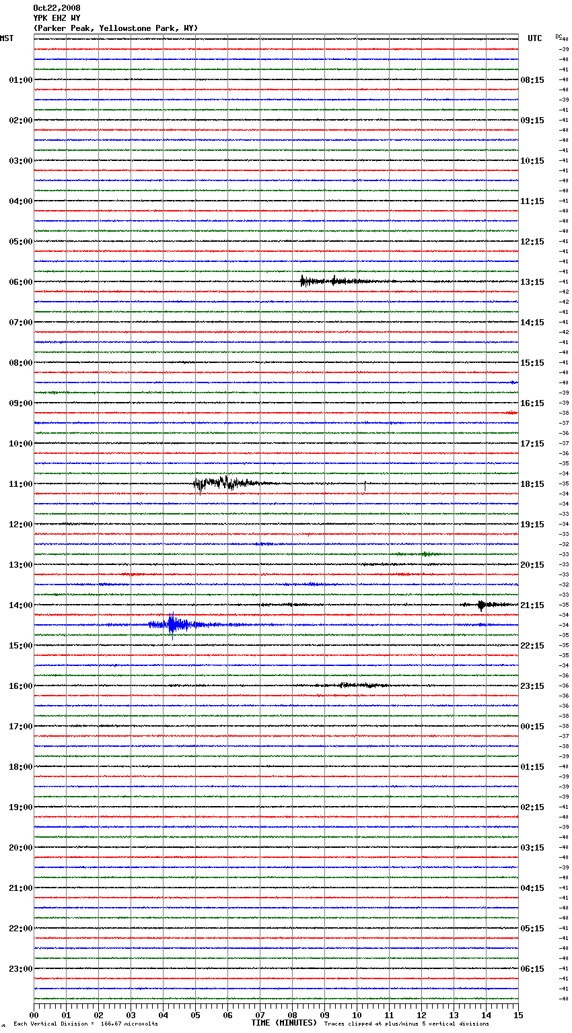Click the 14:15 UTC time label
Screen dimensions: 572x1033
click(532, 323)
